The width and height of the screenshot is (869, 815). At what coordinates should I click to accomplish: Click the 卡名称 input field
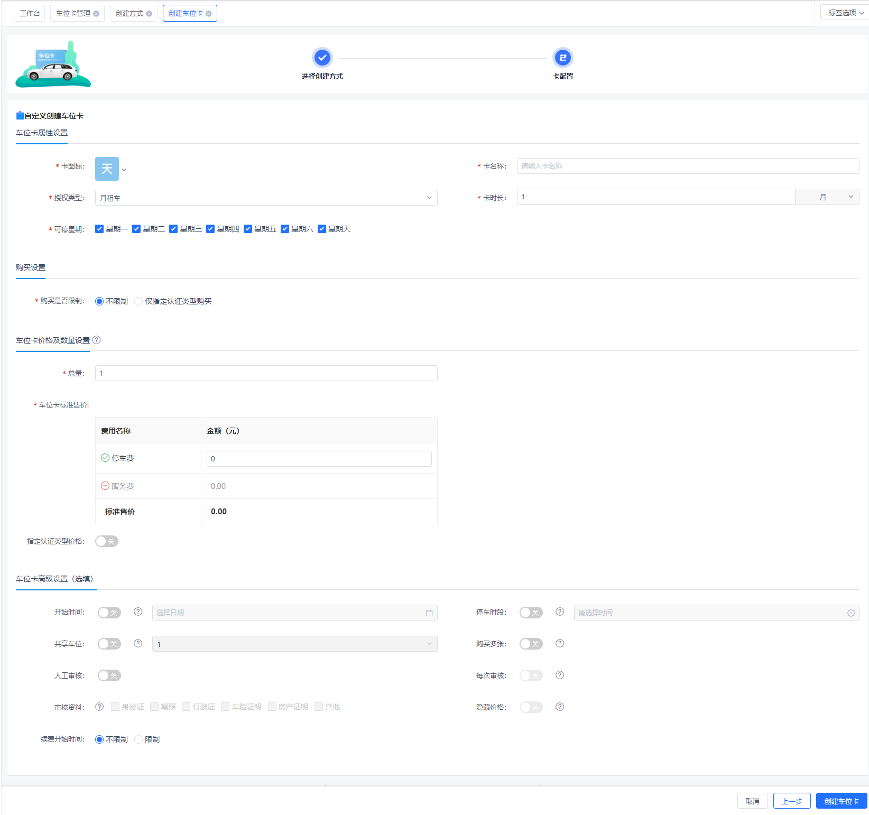pos(687,166)
